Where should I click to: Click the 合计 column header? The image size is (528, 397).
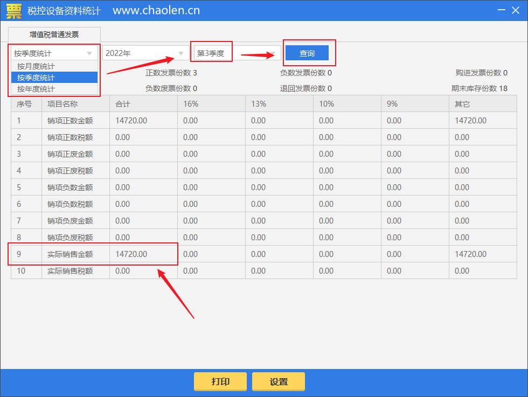[x=143, y=104]
